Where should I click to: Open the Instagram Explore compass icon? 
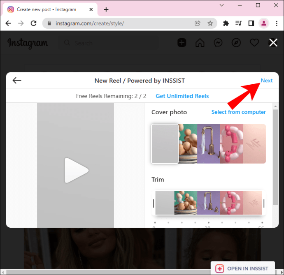tap(236, 43)
